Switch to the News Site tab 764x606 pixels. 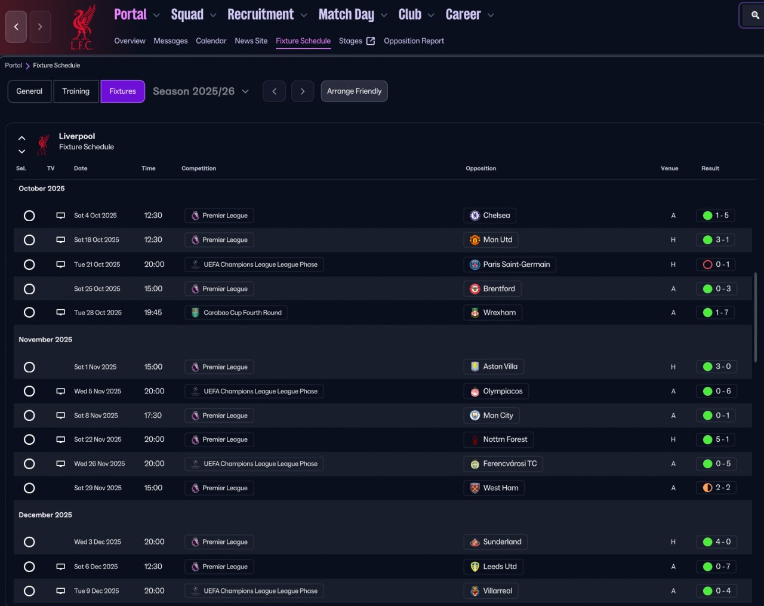coord(251,41)
